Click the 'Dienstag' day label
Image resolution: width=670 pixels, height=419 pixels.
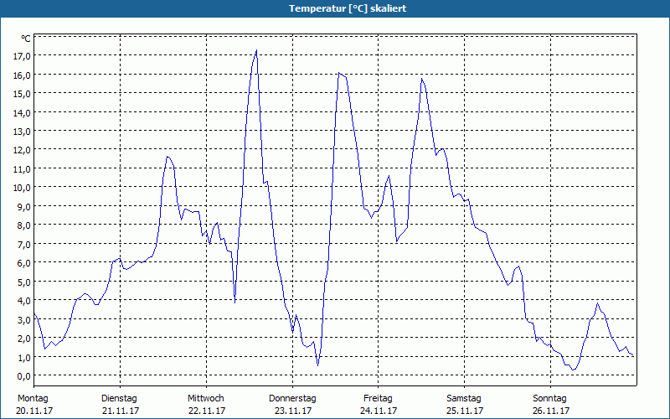[x=119, y=399]
